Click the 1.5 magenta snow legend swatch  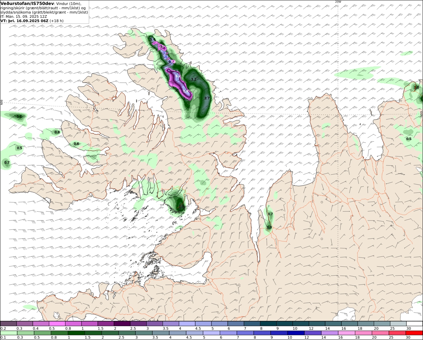pos(106,323)
